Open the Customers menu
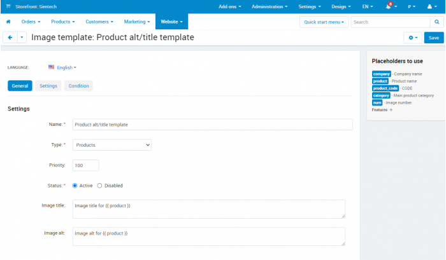Viewport: 446px width, 260px height. pyautogui.click(x=99, y=22)
